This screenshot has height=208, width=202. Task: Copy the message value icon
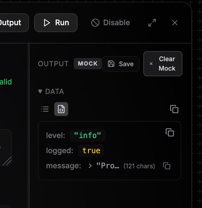[x=167, y=166]
